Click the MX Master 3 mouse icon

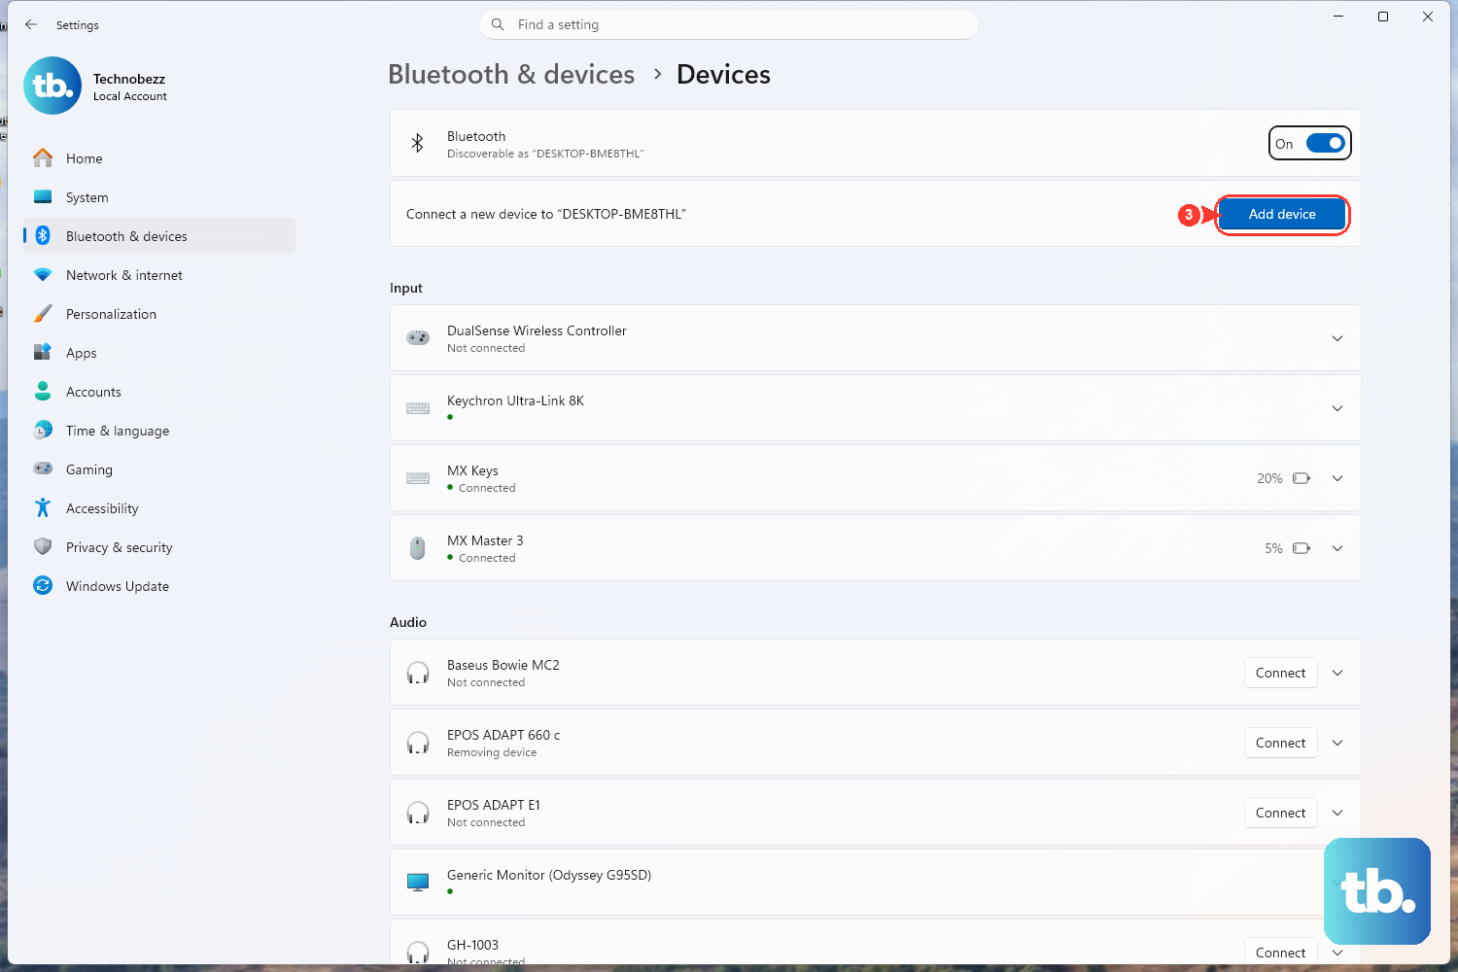coord(418,548)
